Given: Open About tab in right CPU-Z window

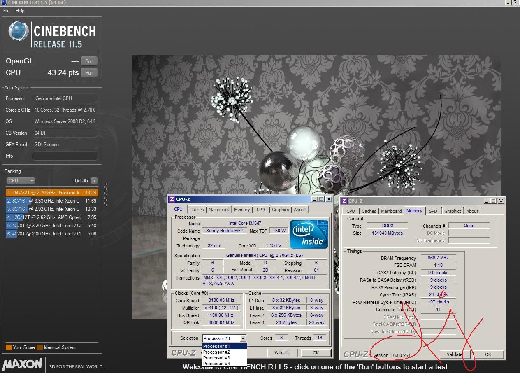Looking at the screenshot, I should pyautogui.click(x=472, y=211).
